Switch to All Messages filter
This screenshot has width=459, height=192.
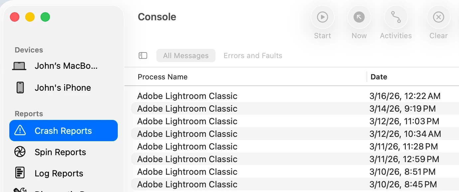186,55
